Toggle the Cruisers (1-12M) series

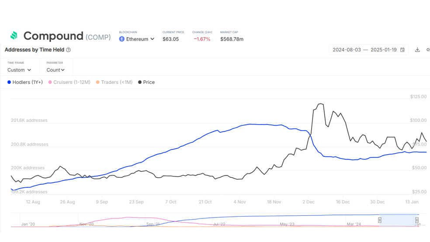click(69, 82)
